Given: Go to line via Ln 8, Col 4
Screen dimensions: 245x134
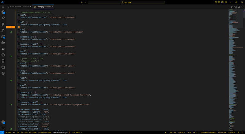Looking at the screenshot, I should click(172, 132).
